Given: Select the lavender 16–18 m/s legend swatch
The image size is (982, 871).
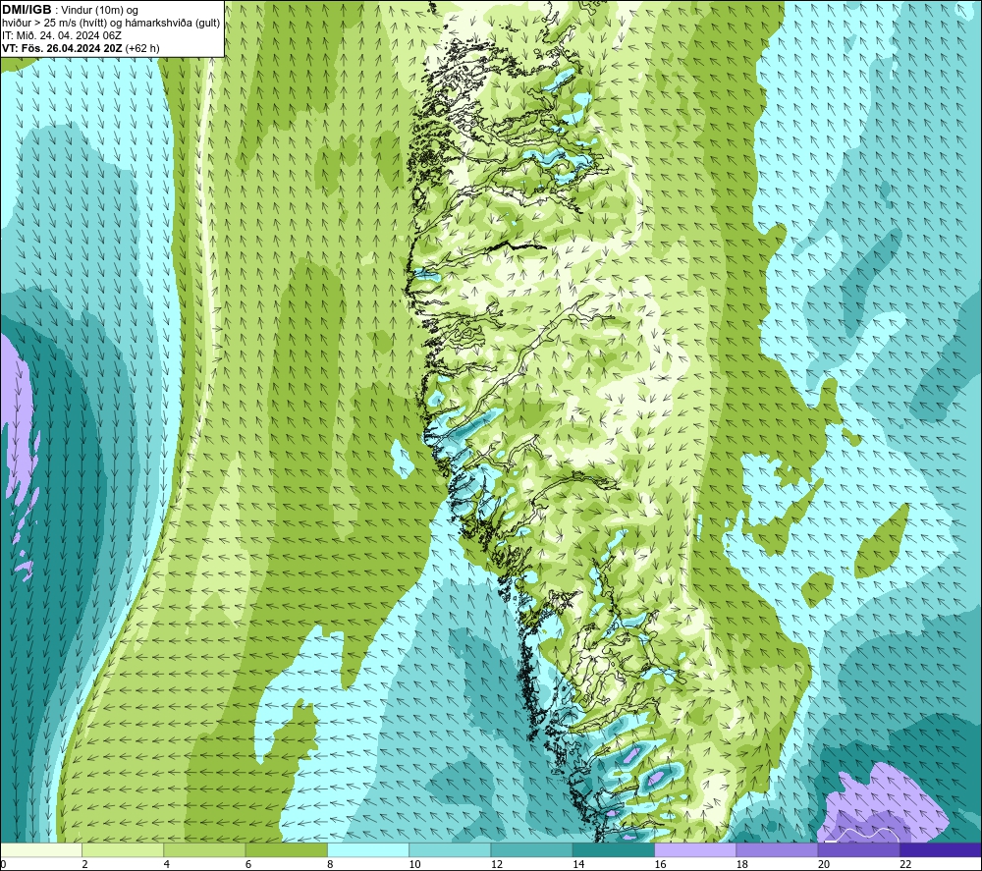Looking at the screenshot, I should tap(695, 849).
